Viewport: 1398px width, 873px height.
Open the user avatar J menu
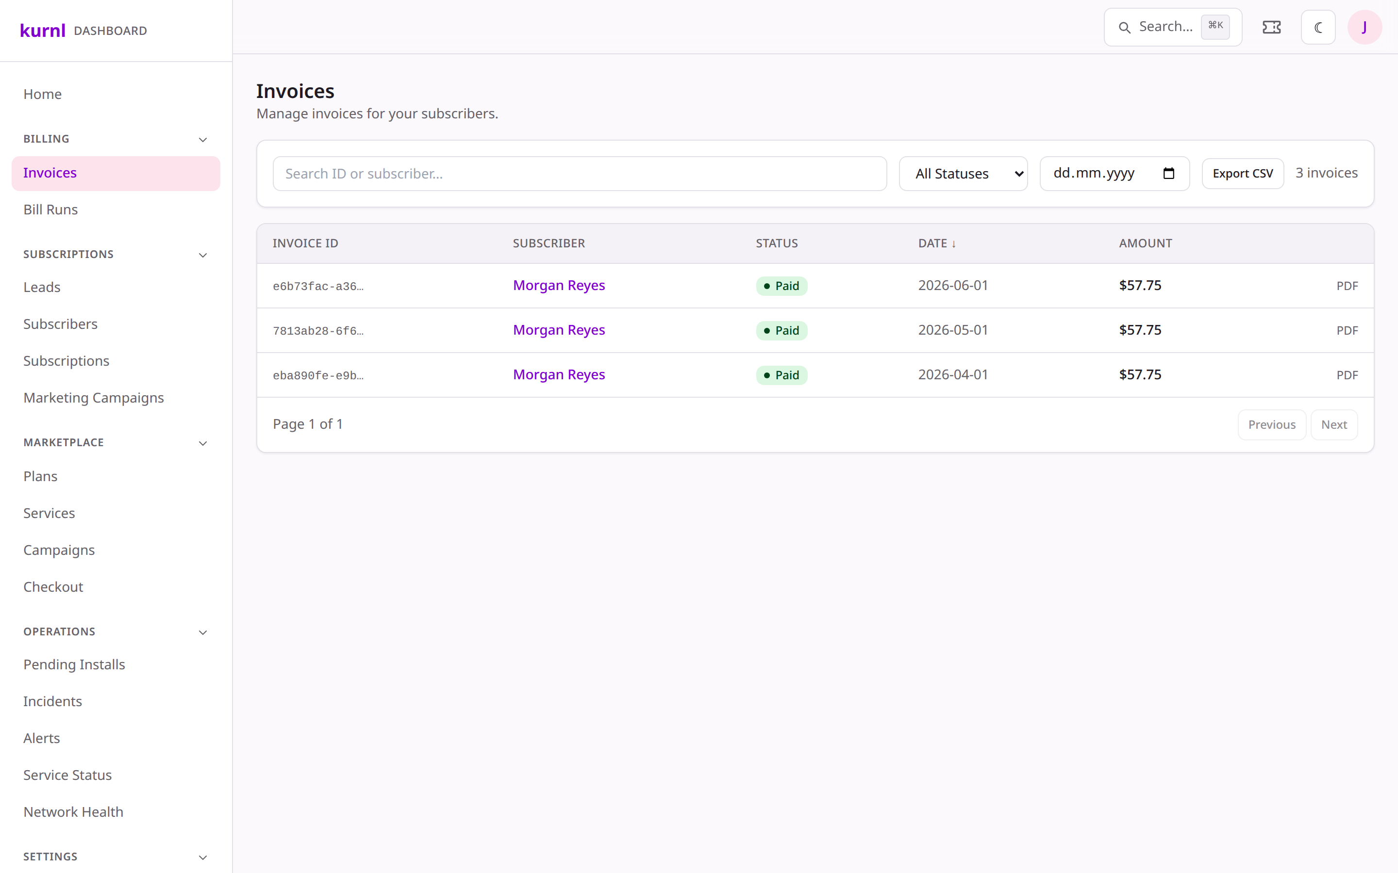pos(1365,27)
